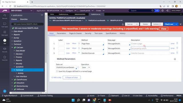Open the help question mark icon
Viewport: 183px width, 103px height.
(162, 11)
